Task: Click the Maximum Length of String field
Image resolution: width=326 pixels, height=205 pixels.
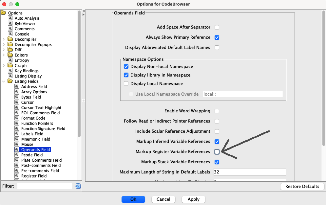Action: 250,172
